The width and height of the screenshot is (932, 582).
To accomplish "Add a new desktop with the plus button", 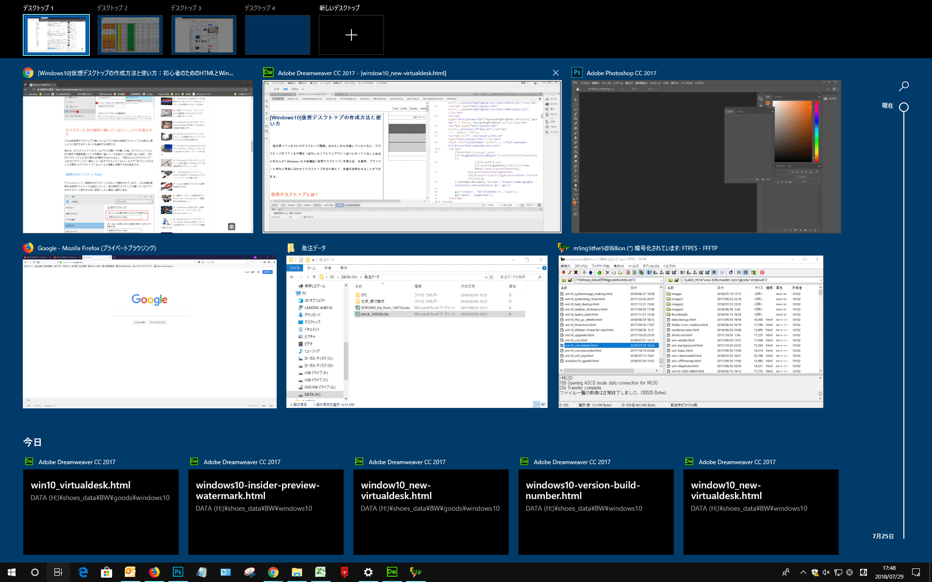I will pos(351,35).
